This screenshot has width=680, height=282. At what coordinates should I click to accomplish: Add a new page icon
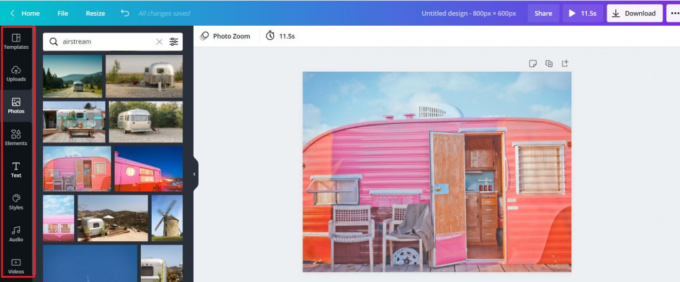tap(565, 64)
